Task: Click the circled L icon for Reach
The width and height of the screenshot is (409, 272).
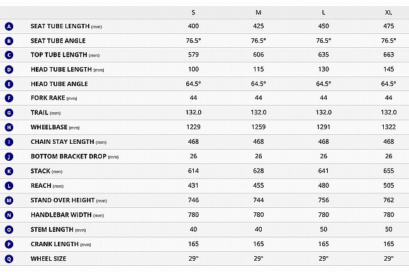Action: tap(9, 186)
